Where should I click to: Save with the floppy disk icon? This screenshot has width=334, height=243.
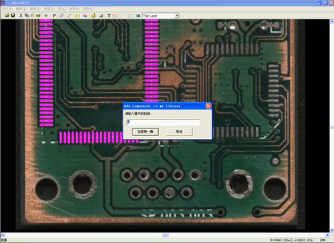tap(13, 15)
